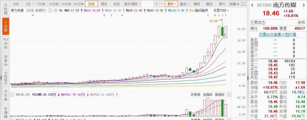Click the green candlestick below 19.69
The image size is (307, 120).
tap(222, 31)
